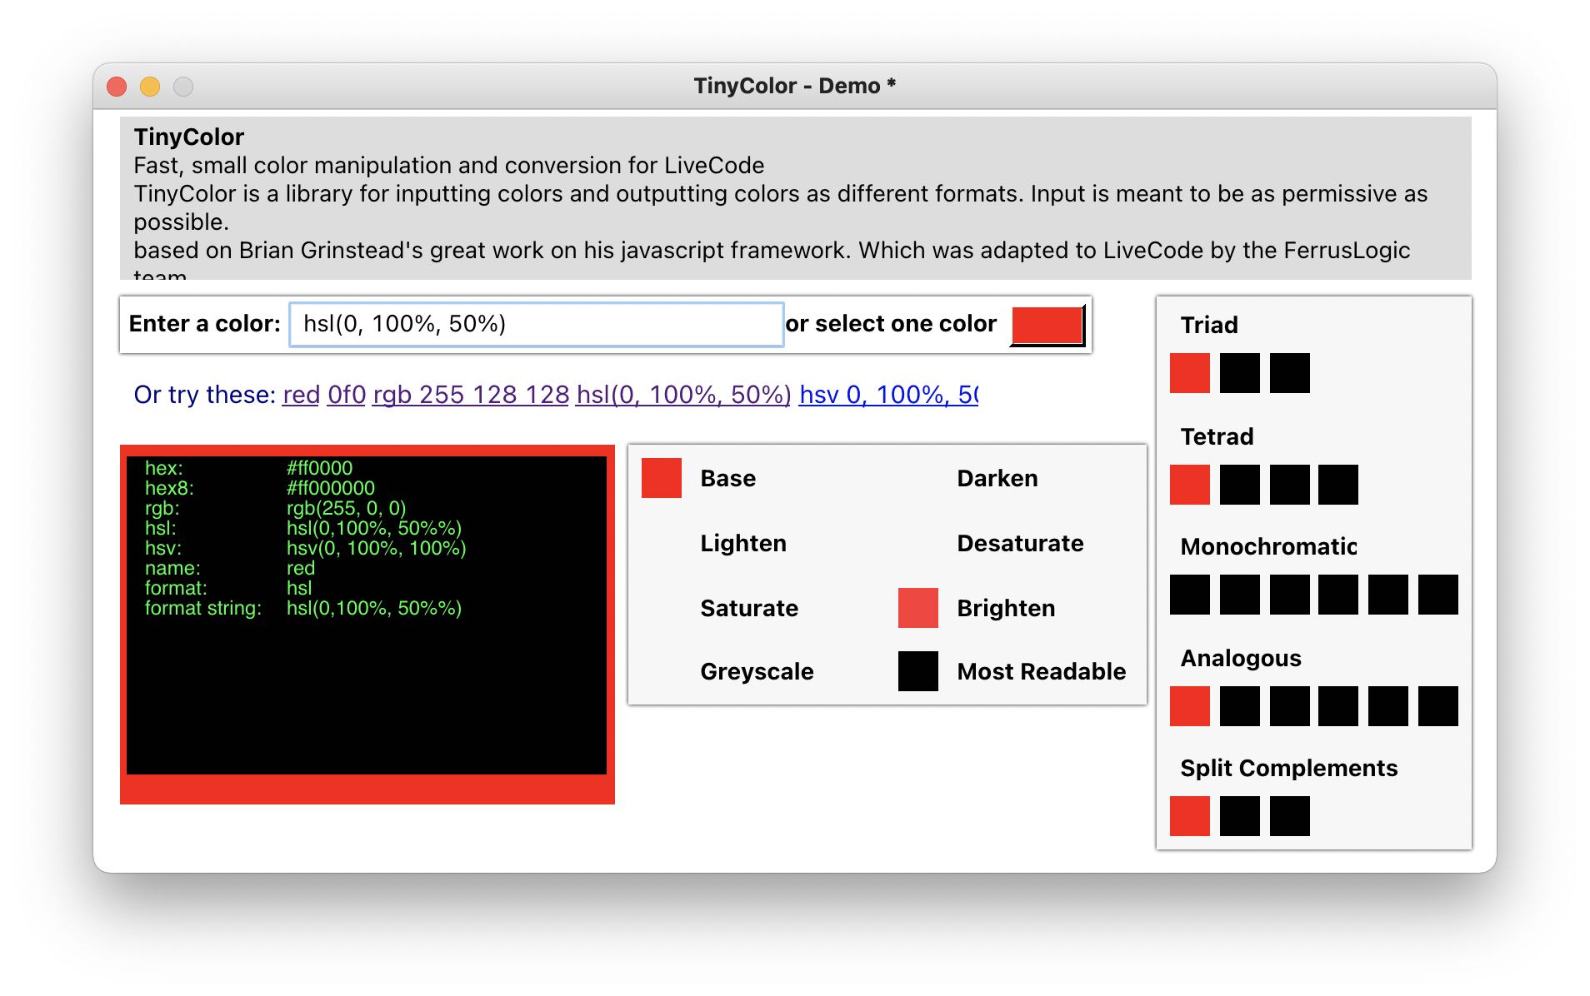Click the 'or select one color' label
The height and width of the screenshot is (996, 1590).
coord(891,323)
